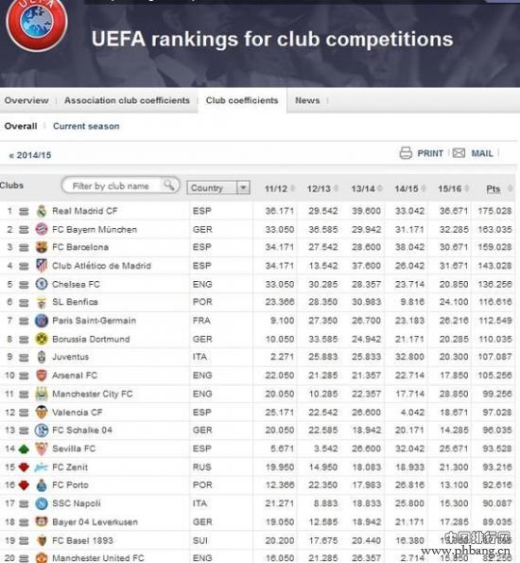Screen dimensions: 520x563
Task: Select the Current season link
Action: click(x=86, y=126)
